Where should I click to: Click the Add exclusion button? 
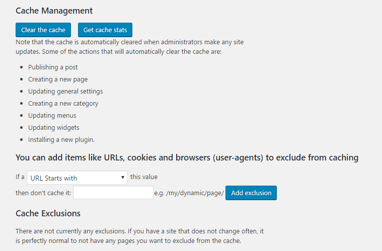(x=251, y=193)
